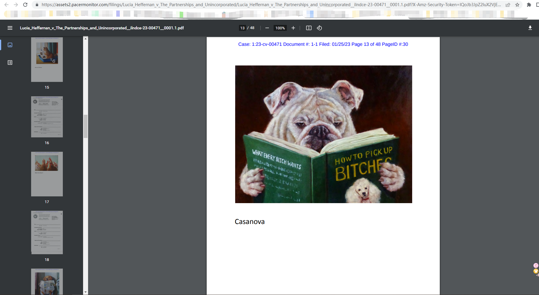Click the zoom in plus button
Viewport: 539px width, 295px height.
[x=293, y=28]
